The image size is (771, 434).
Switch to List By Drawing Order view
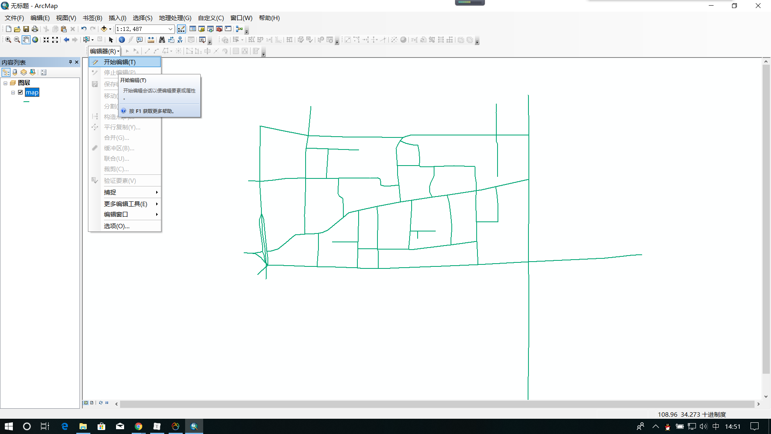(6, 72)
